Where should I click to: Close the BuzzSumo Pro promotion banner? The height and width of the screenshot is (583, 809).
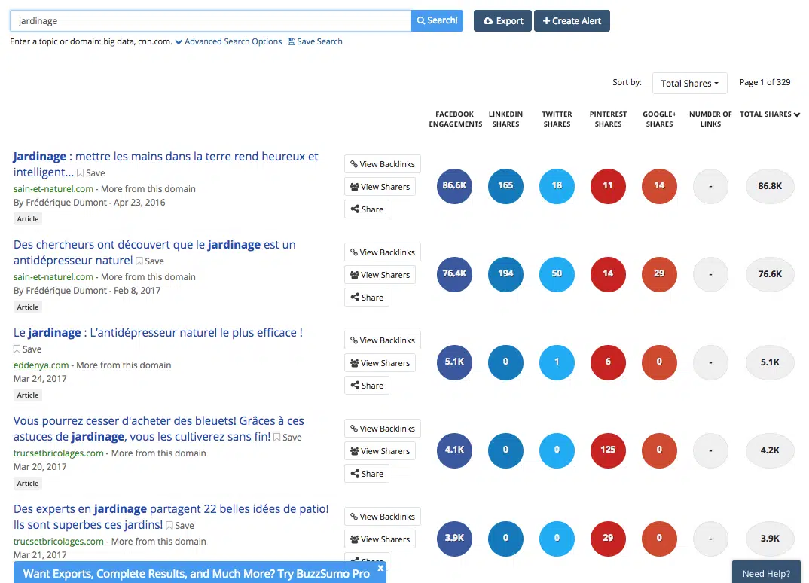coord(380,567)
